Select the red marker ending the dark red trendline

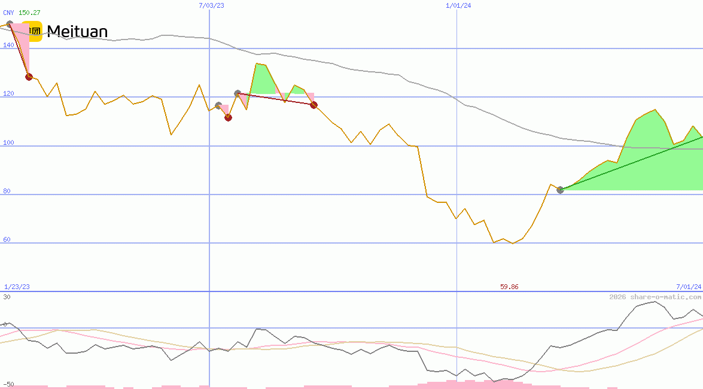click(314, 105)
